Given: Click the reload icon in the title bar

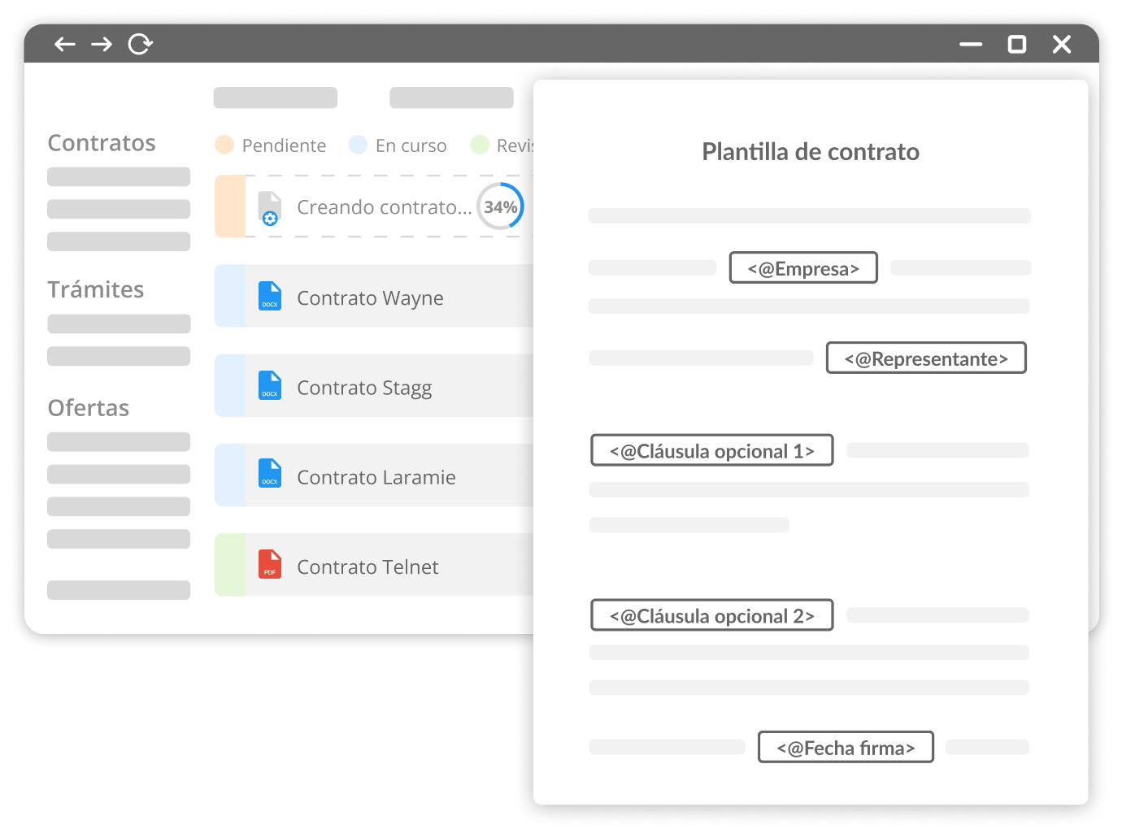Looking at the screenshot, I should click(140, 44).
